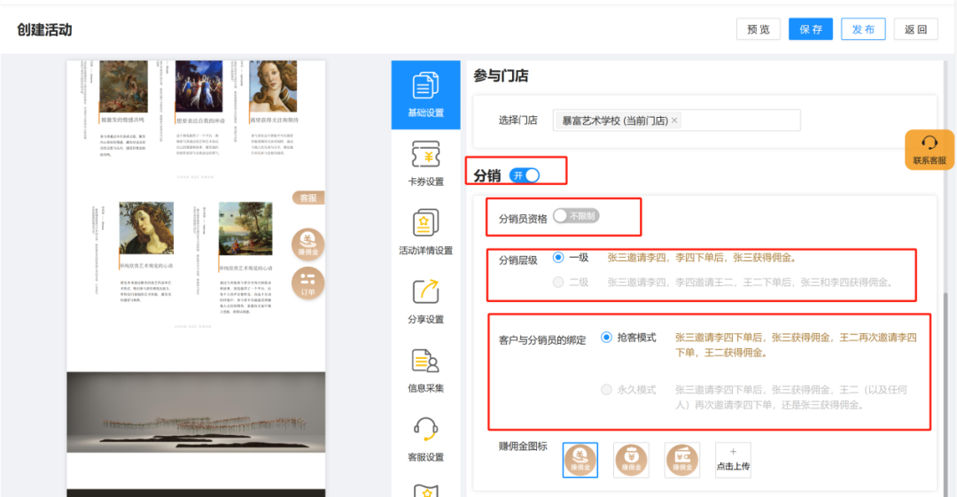Viewport: 957px width, 497px height.
Task: Click the 发布 publish button
Action: pos(862,29)
